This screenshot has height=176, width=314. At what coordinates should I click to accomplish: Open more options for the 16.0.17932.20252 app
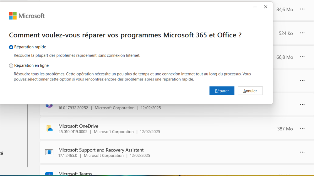point(302,105)
